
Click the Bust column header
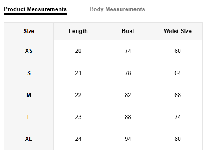[x=128, y=31]
